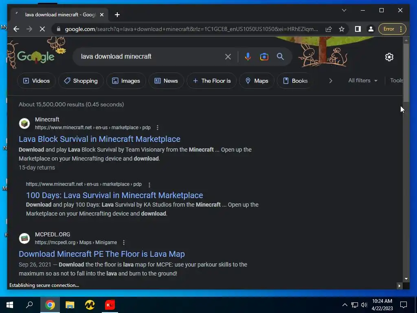Screen dimensions: 417x313
Task: Click the Google search magnifier
Action: 280,56
